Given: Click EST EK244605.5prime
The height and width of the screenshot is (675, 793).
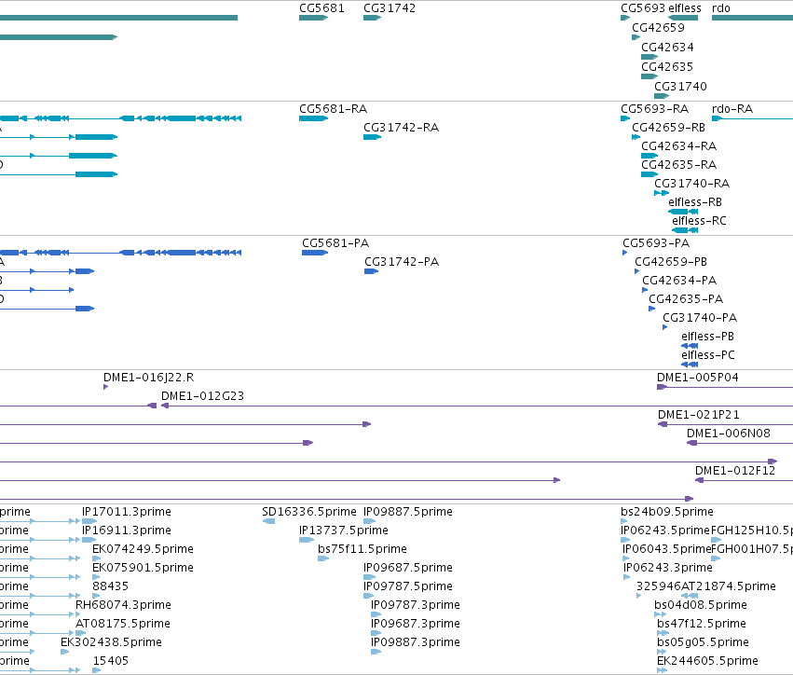Looking at the screenshot, I should [663, 670].
